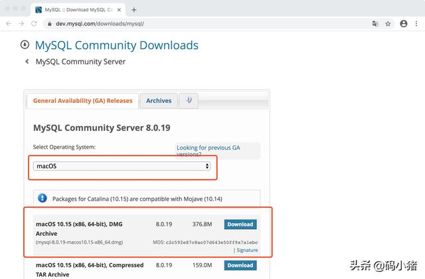Click the MySQL dolphin tab favicon
The height and width of the screenshot is (279, 425).
pyautogui.click(x=39, y=10)
